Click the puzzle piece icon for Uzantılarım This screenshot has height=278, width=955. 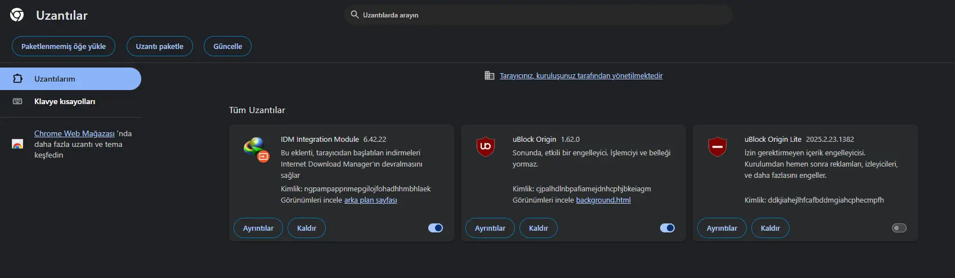pyautogui.click(x=17, y=79)
